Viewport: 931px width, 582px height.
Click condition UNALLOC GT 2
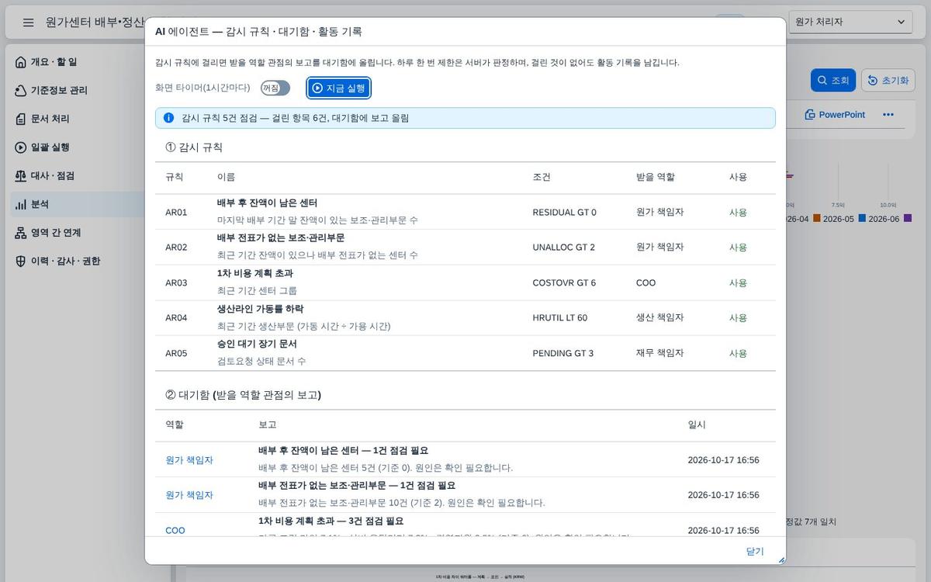[564, 247]
